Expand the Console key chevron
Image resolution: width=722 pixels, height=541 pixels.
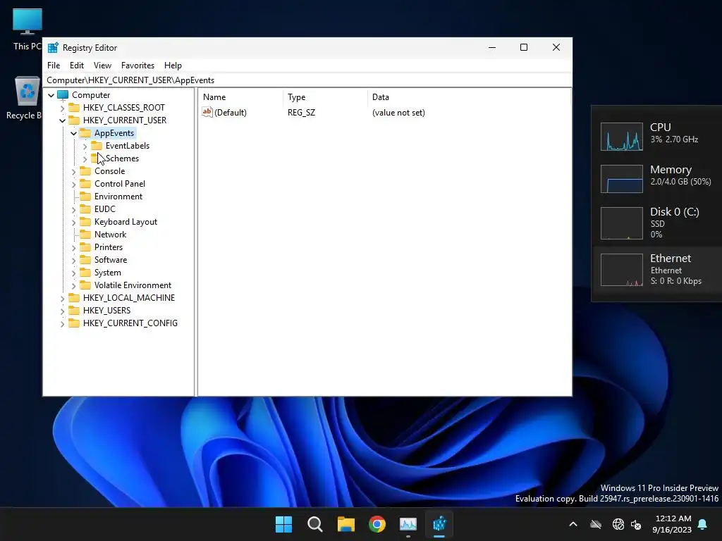tap(73, 172)
